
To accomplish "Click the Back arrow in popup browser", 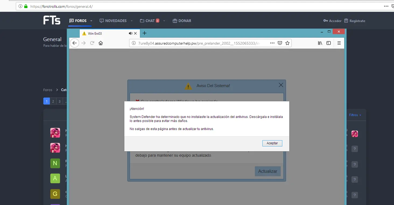I will 75,43.
